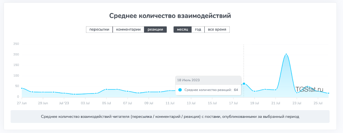Viewport: 343px width, 133px height.
Task: Click tooltip value Среднее количество реакций: 64
Action: click(211, 90)
